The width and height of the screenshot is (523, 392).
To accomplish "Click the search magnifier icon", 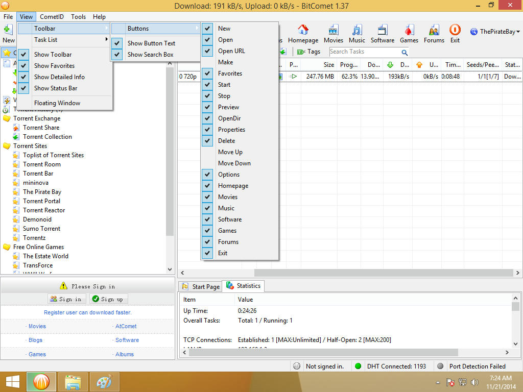I will pyautogui.click(x=405, y=53).
